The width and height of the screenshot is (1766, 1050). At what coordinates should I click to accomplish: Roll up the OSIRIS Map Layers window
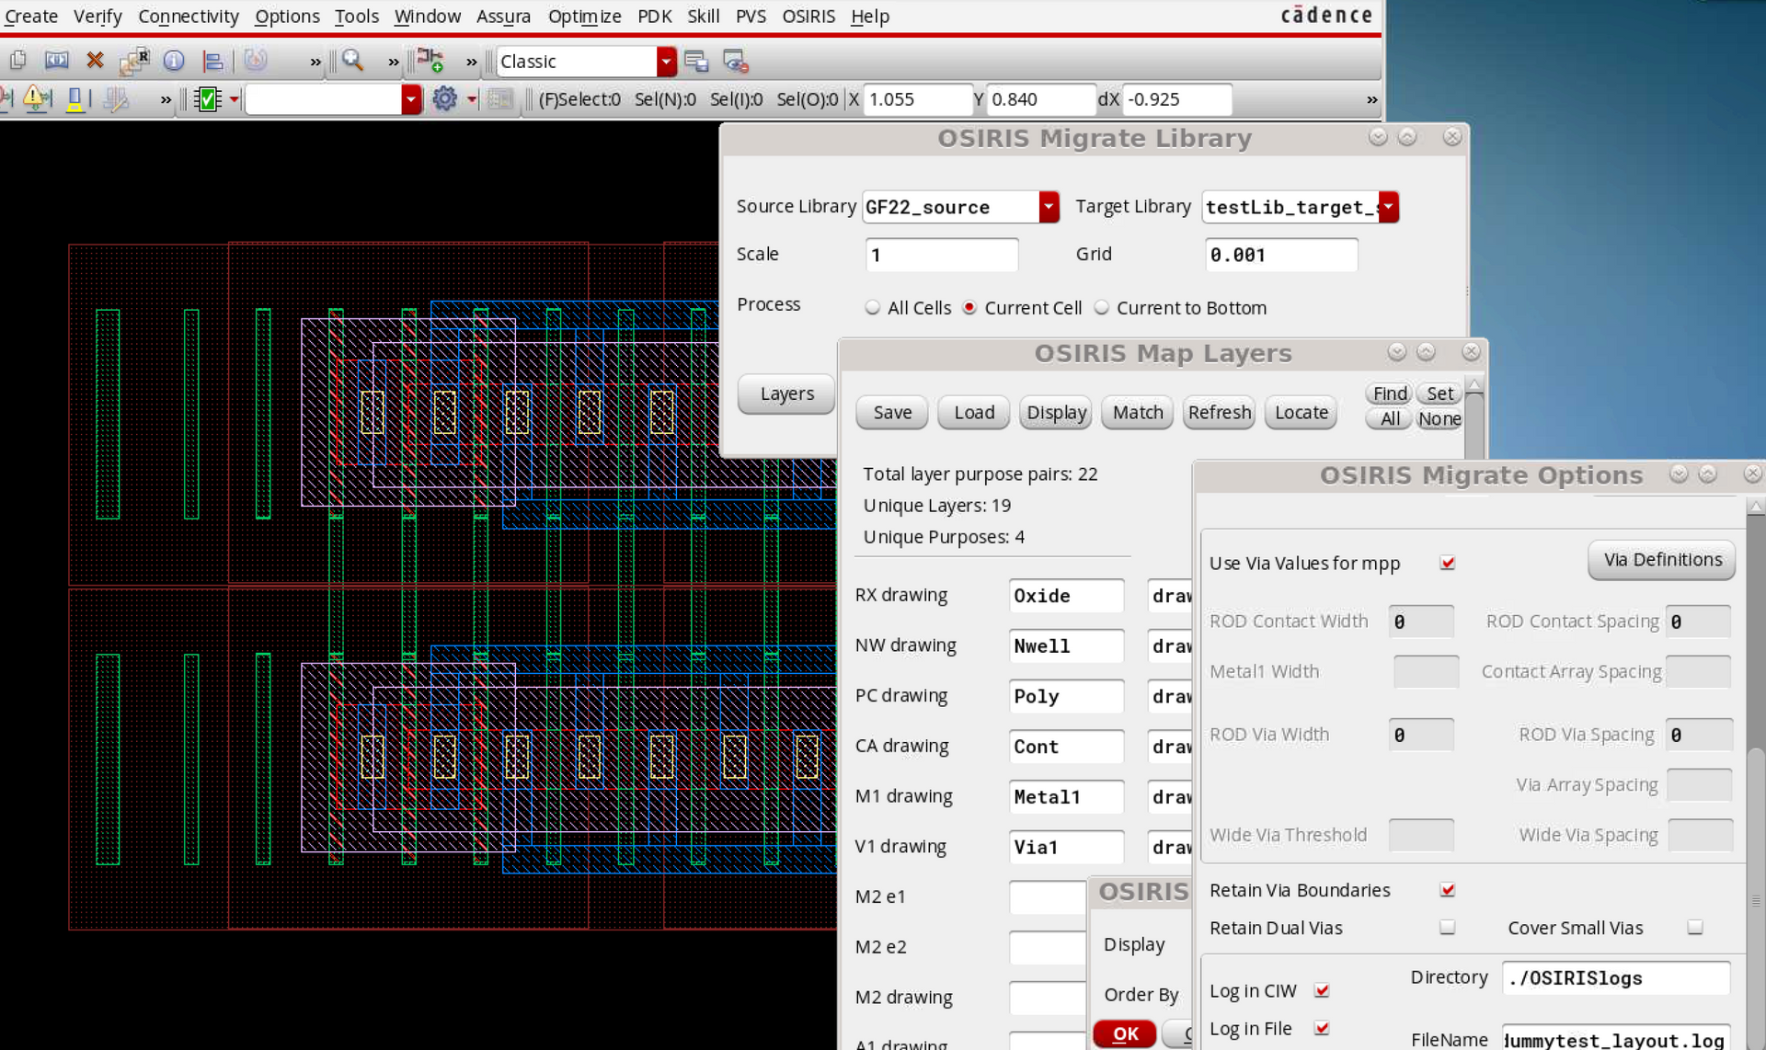[x=1426, y=351]
